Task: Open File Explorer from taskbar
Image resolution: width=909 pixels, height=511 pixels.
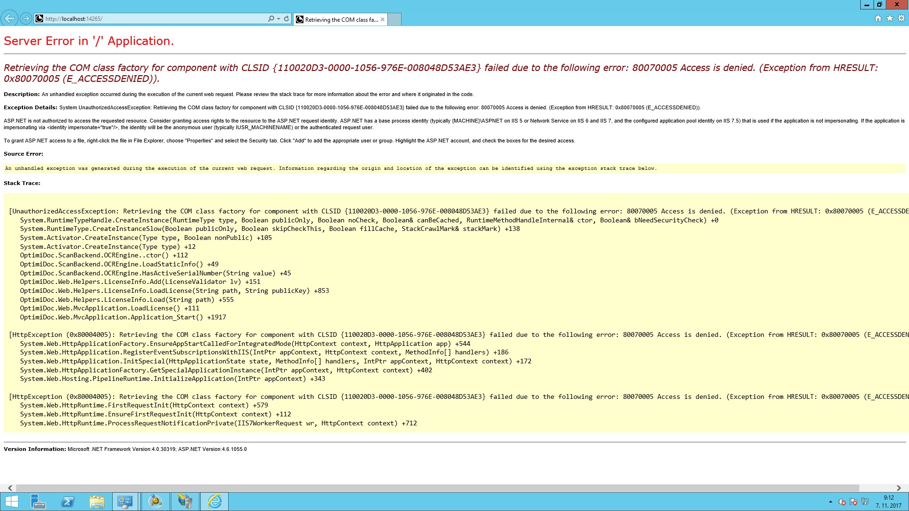Action: pyautogui.click(x=97, y=502)
